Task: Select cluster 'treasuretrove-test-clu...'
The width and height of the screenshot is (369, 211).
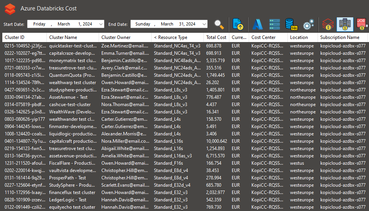Action: tap(73, 68)
